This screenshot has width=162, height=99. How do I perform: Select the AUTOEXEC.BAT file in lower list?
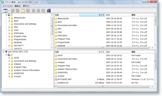pyautogui.click(x=65, y=79)
